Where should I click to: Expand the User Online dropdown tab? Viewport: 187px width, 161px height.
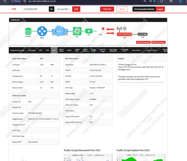click(137, 50)
